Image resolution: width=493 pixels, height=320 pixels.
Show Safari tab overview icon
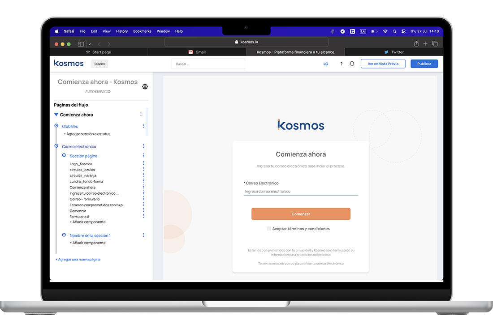435,44
